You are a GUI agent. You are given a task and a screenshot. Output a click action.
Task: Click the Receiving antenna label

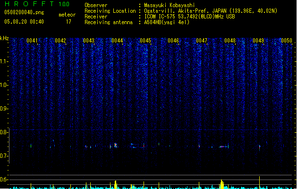(109, 22)
